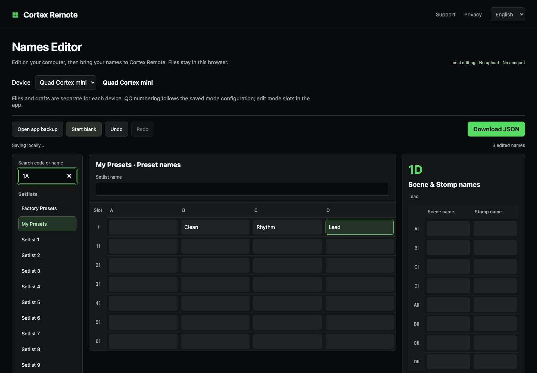Click slot 61 column C preset cell

(288, 341)
